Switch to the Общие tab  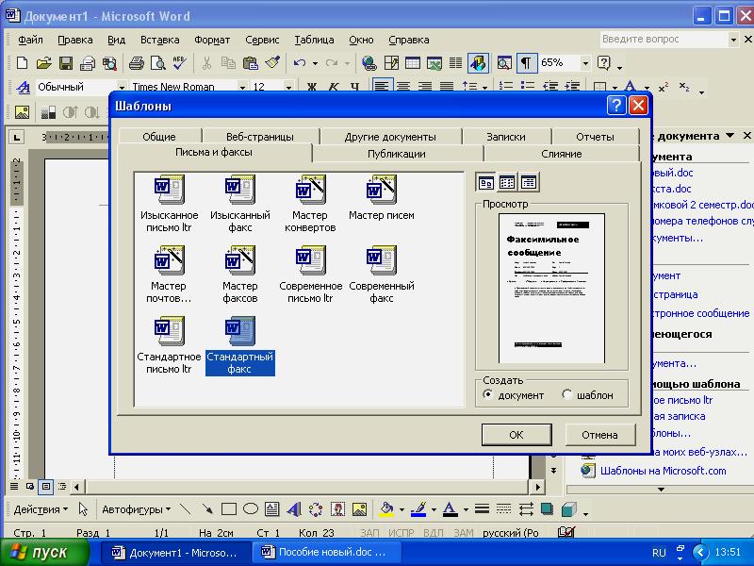(x=159, y=136)
